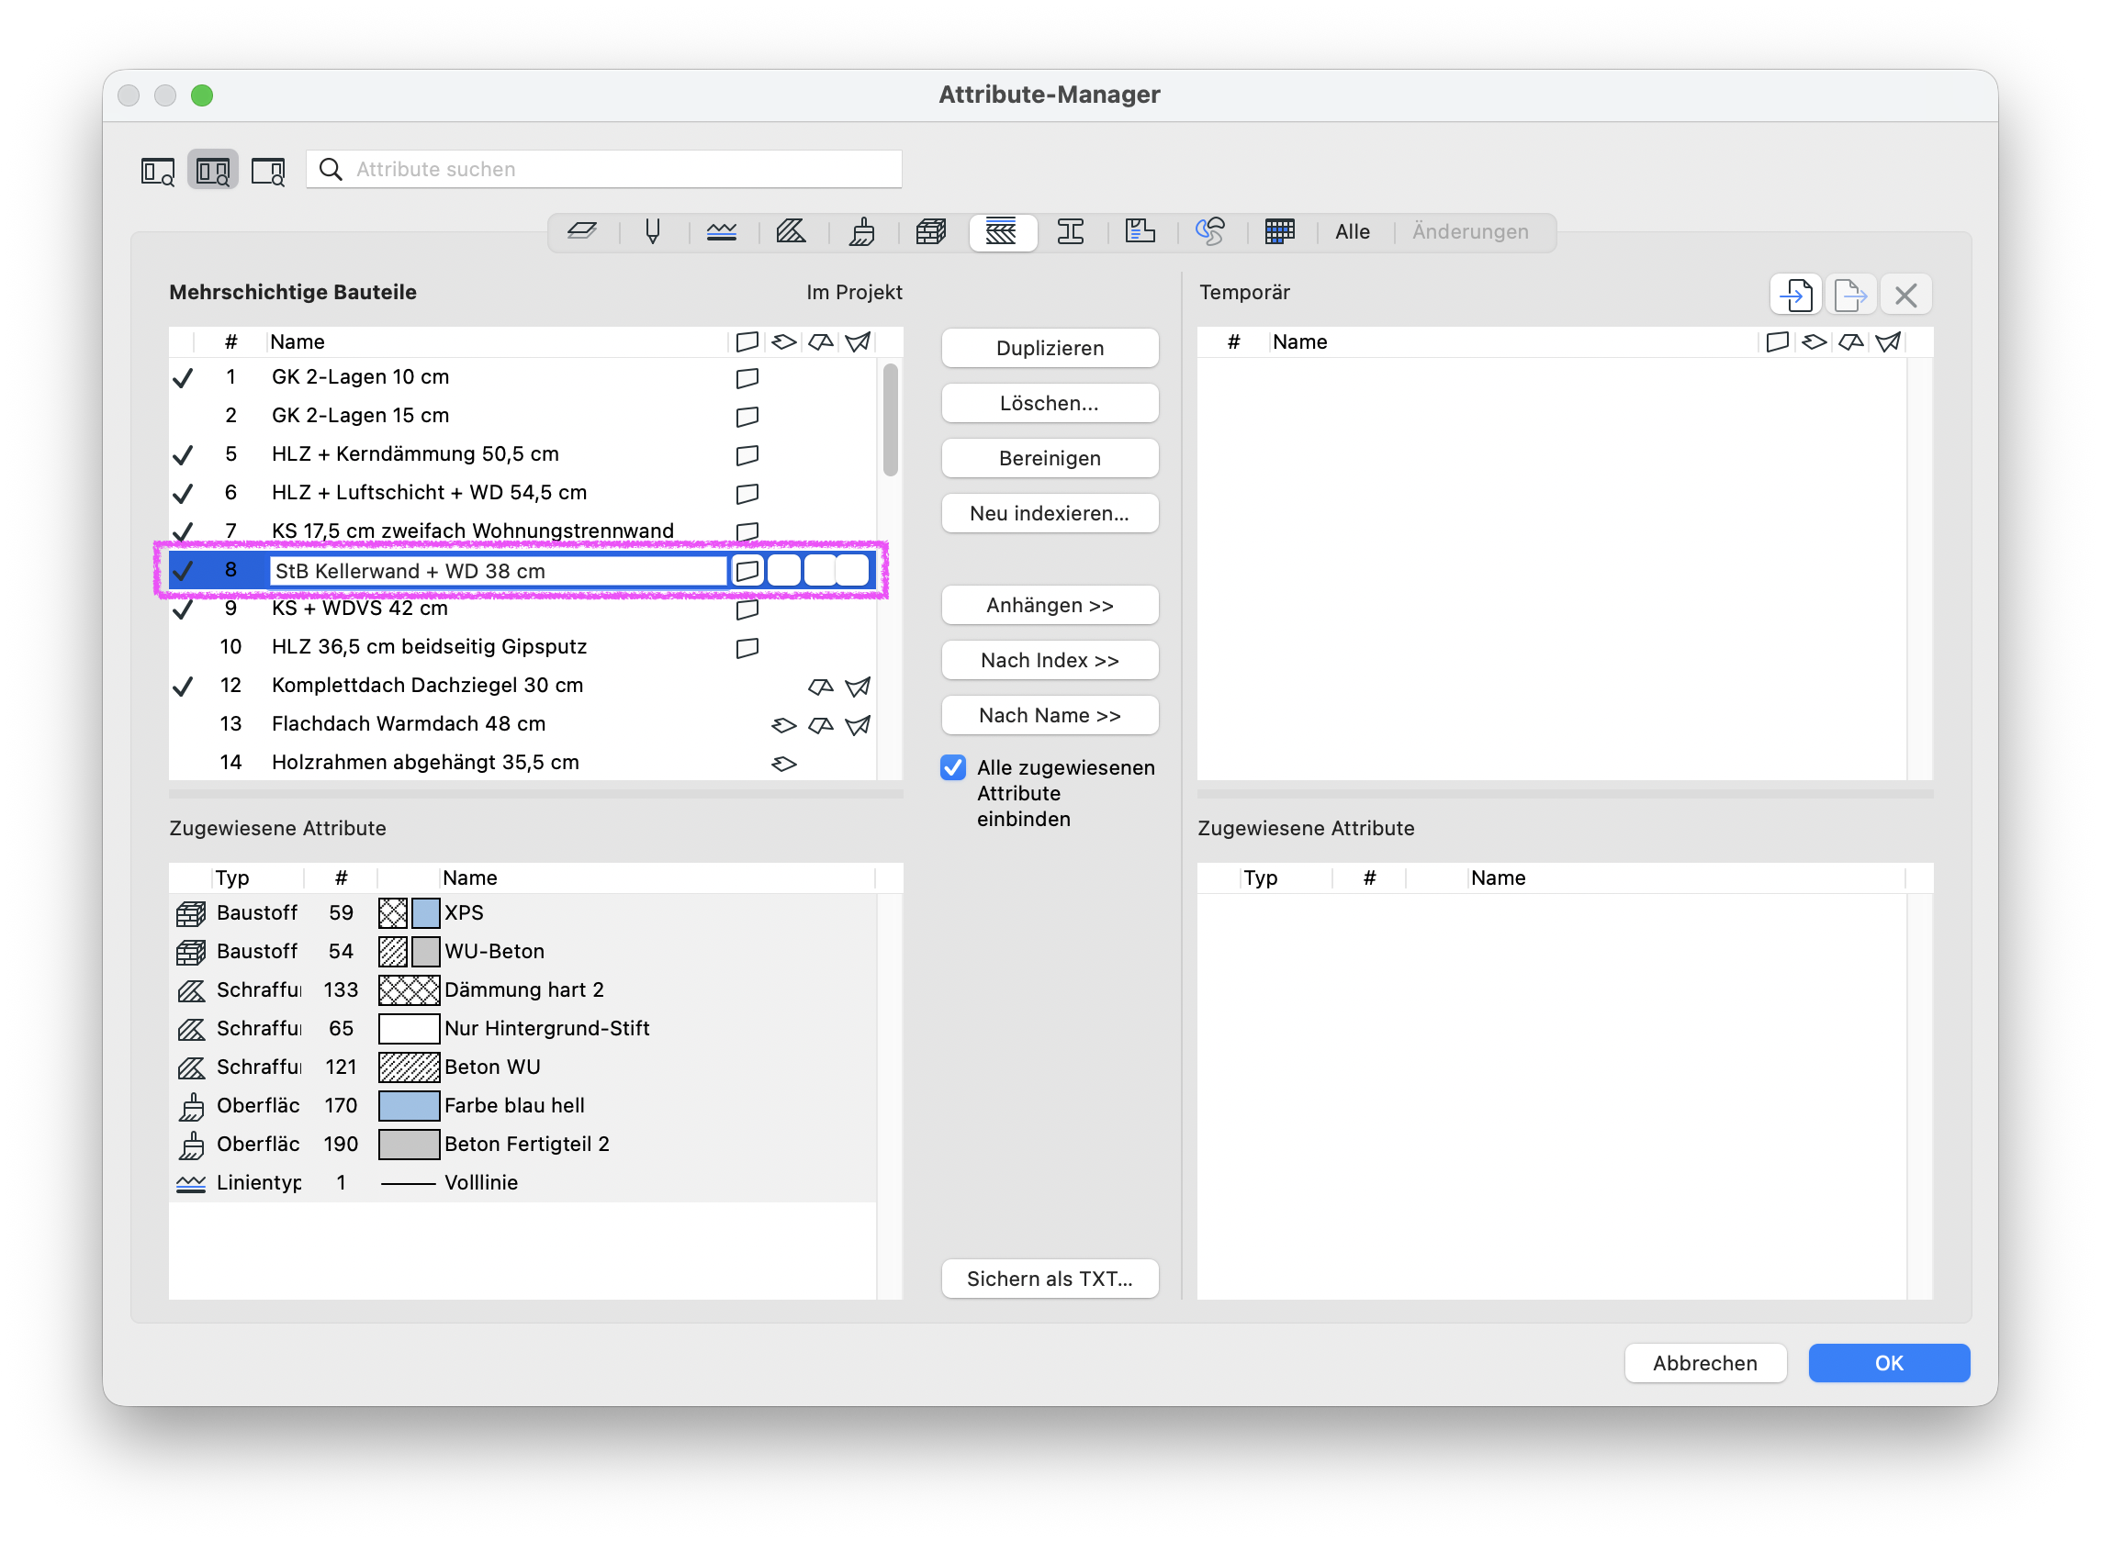Sort project list by # column header
2101x1542 pixels.
click(x=230, y=341)
